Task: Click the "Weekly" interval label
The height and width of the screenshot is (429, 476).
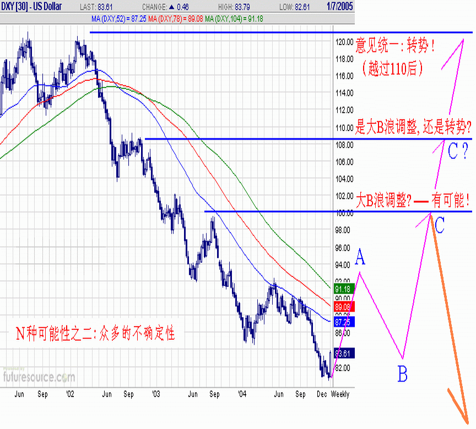Action: click(x=340, y=394)
